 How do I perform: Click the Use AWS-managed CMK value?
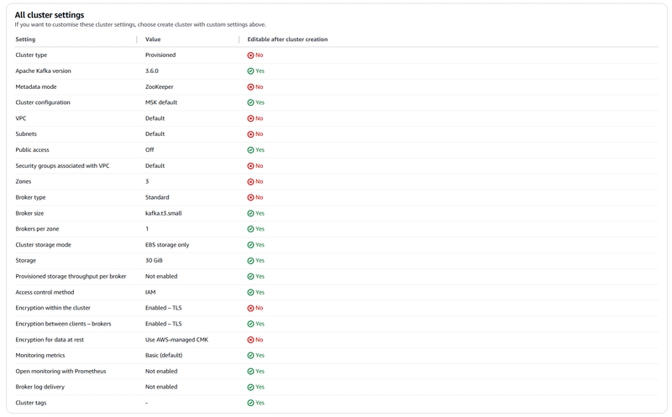point(176,340)
